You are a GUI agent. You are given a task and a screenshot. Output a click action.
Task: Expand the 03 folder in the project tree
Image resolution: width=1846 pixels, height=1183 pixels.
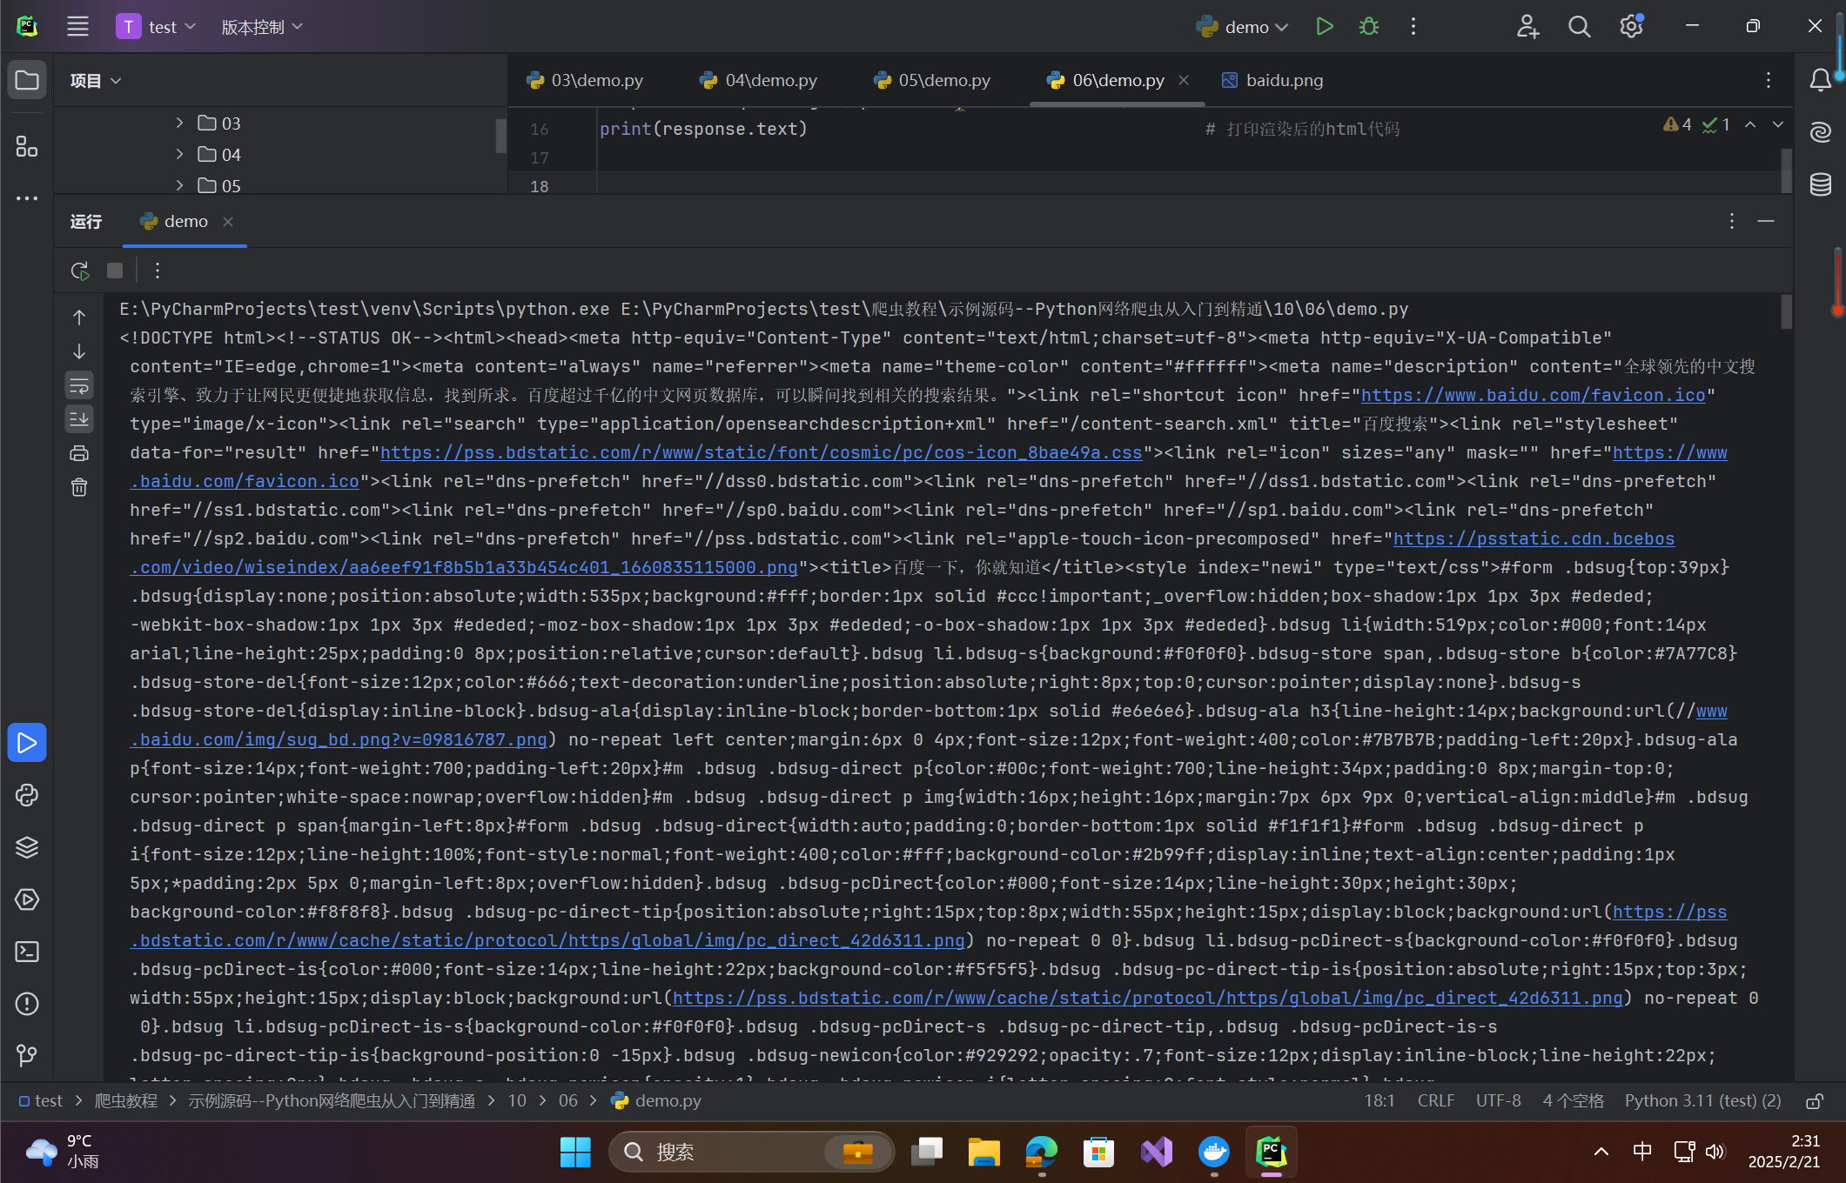[x=179, y=123]
